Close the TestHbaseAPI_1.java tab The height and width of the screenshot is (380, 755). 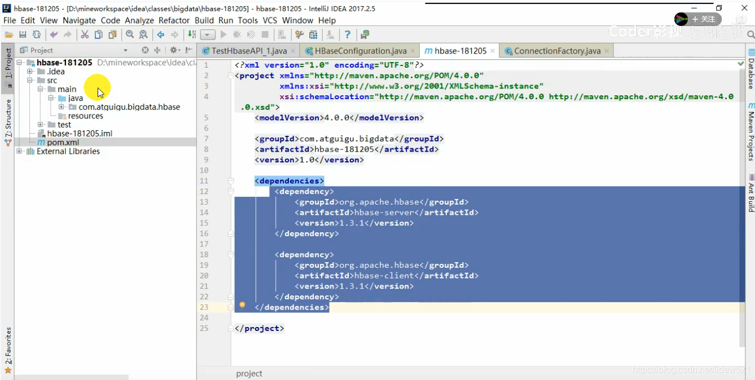tap(293, 51)
